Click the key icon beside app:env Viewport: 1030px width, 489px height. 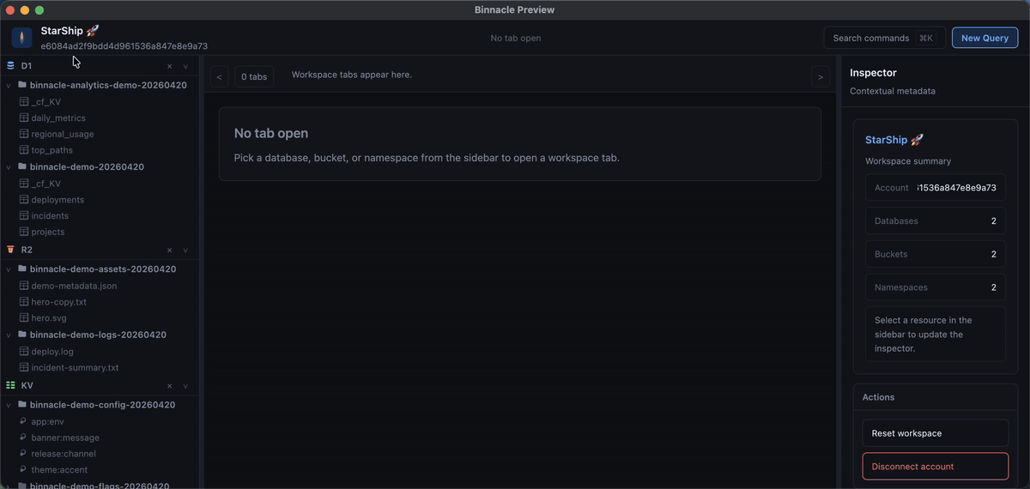click(x=24, y=421)
